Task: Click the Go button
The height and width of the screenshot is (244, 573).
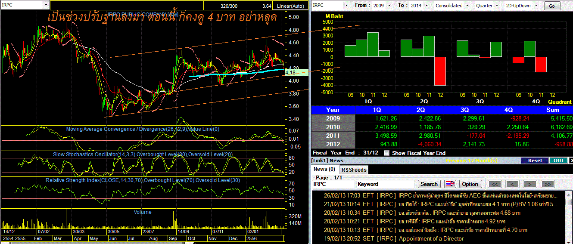Action: [552, 6]
